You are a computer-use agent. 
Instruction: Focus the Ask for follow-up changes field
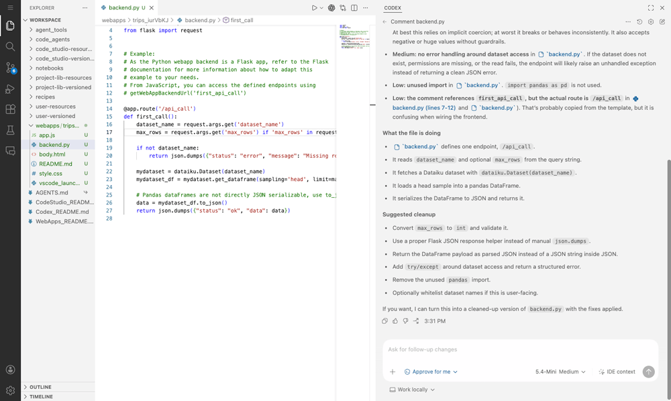pyautogui.click(x=520, y=349)
